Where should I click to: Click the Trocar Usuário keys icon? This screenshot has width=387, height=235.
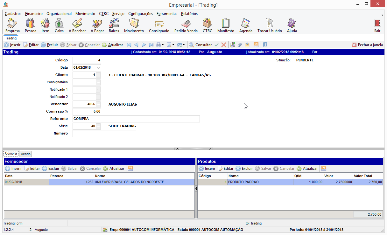270,25
